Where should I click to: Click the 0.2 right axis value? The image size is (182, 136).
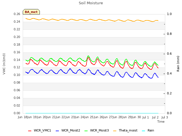click(x=169, y=93)
